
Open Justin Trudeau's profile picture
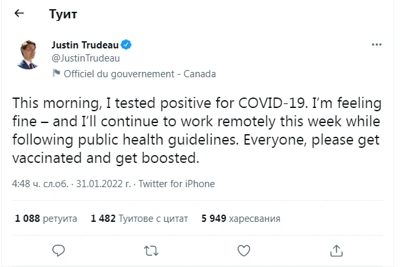tap(27, 56)
